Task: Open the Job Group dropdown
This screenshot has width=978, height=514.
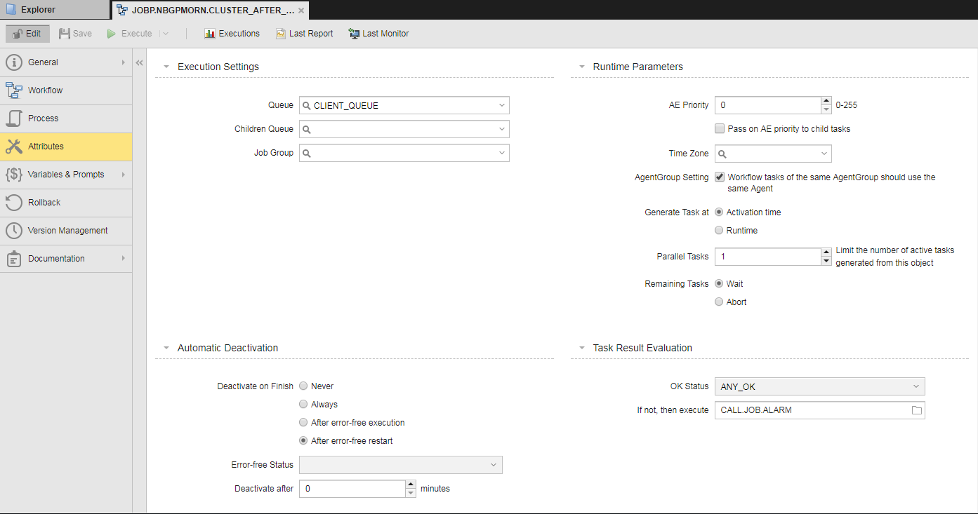Action: (x=502, y=153)
